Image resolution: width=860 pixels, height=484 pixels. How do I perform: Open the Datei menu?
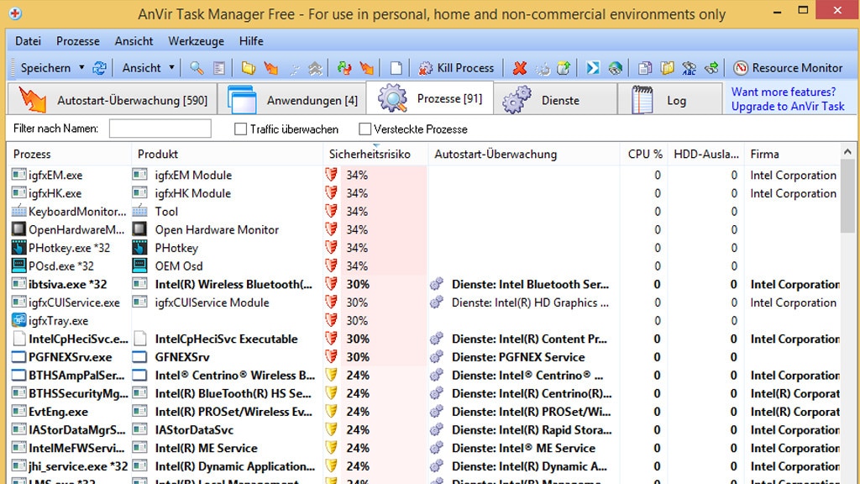(x=28, y=41)
